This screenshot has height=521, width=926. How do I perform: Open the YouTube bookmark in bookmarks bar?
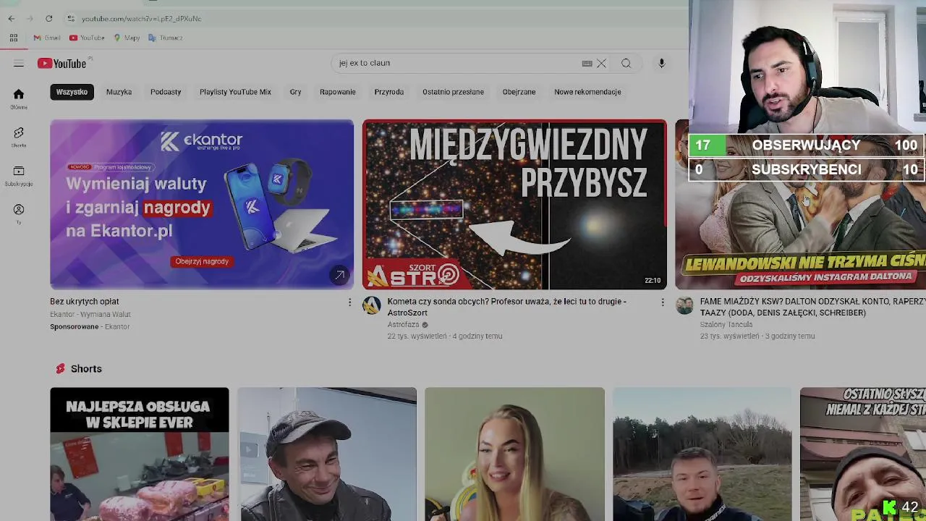pos(87,38)
